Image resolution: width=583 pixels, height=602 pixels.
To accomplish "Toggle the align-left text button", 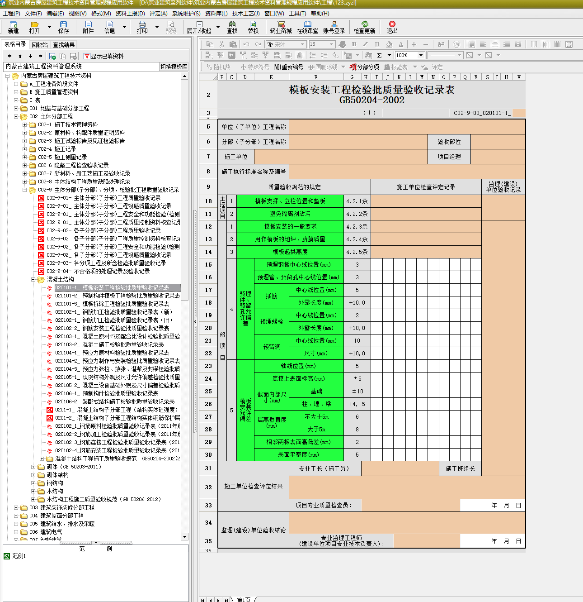I will [483, 44].
